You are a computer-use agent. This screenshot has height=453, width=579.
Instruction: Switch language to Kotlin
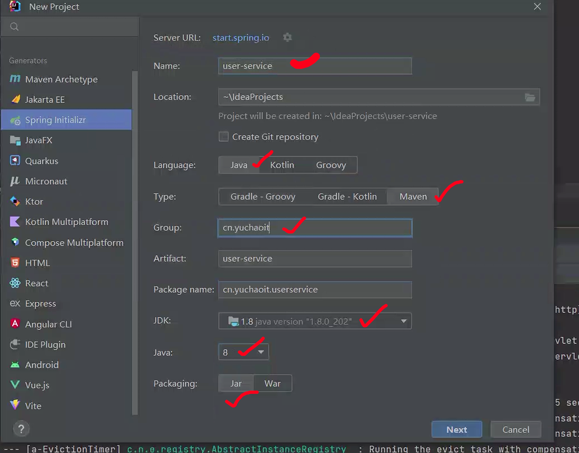[282, 165]
